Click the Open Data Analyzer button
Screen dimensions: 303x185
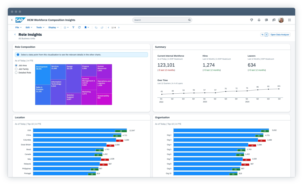click(280, 35)
